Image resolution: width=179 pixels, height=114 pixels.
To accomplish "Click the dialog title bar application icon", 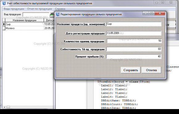I will [x=58, y=14].
